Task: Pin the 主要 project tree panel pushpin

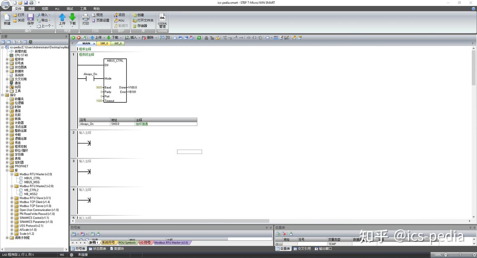Action: pos(66,36)
